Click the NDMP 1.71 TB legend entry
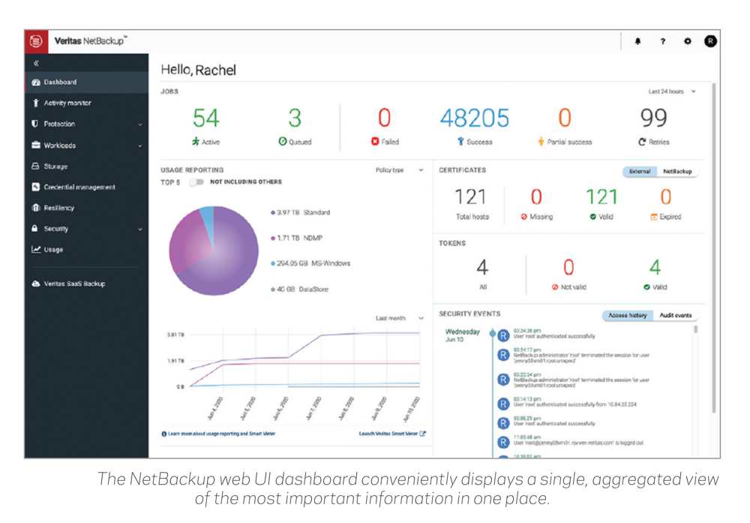The image size is (750, 523). coord(296,238)
